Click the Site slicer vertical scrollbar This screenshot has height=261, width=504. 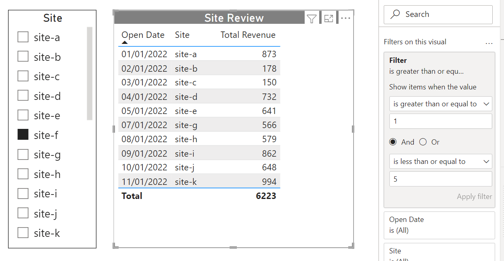pos(90,73)
